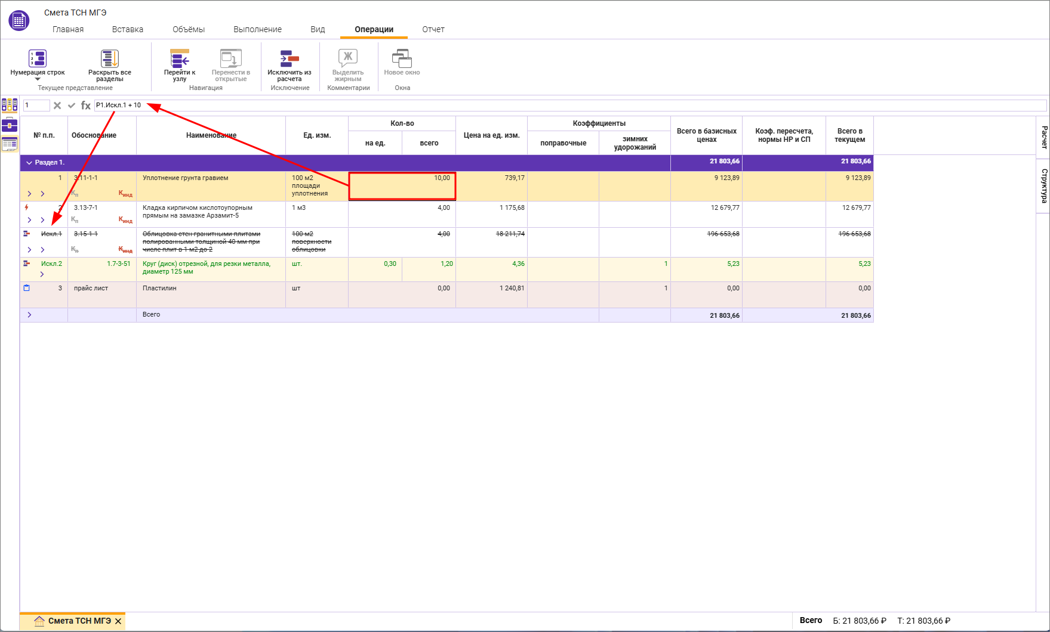Click the Нумерация строк toolbar icon
The width and height of the screenshot is (1050, 632).
tap(38, 58)
